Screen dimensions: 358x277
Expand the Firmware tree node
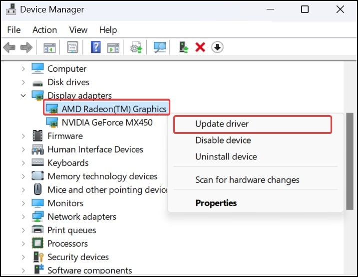click(x=23, y=136)
